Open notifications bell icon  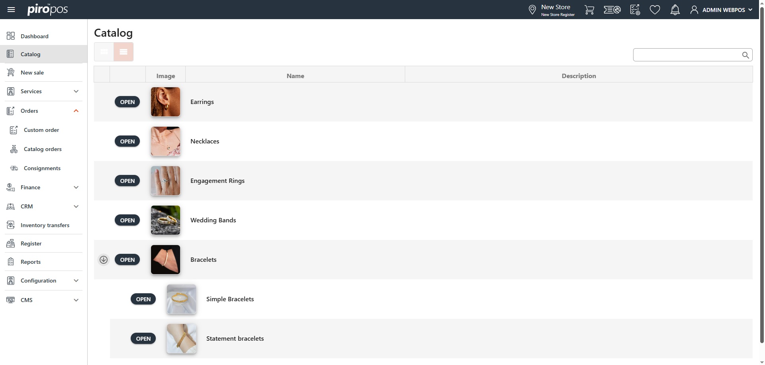click(x=675, y=10)
